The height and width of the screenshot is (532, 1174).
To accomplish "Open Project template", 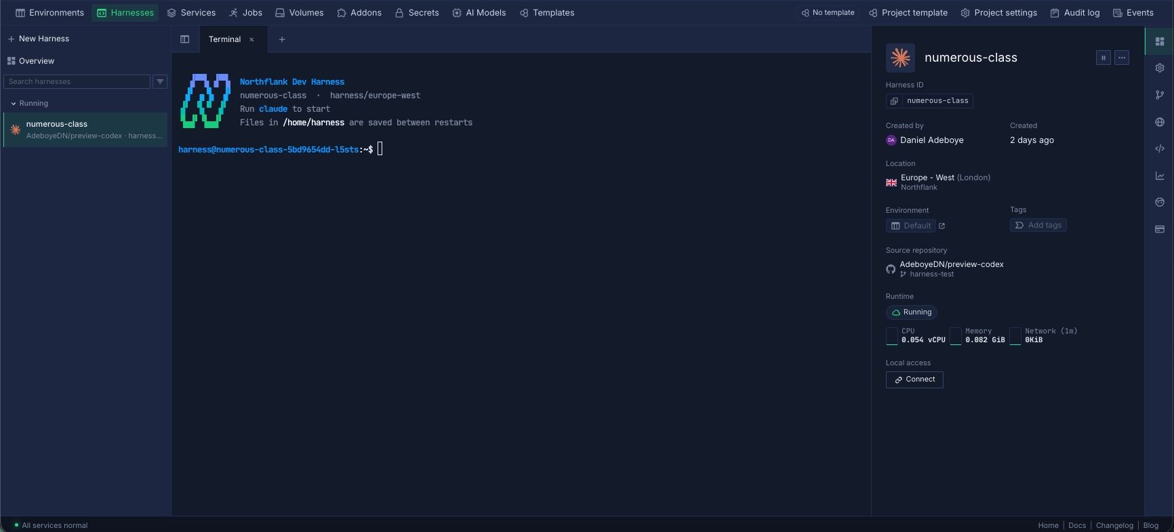I will [908, 13].
